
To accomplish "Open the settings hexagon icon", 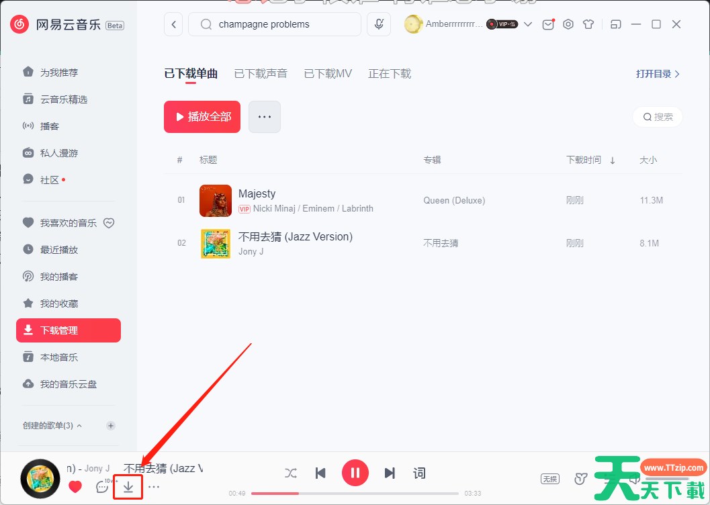I will [568, 24].
